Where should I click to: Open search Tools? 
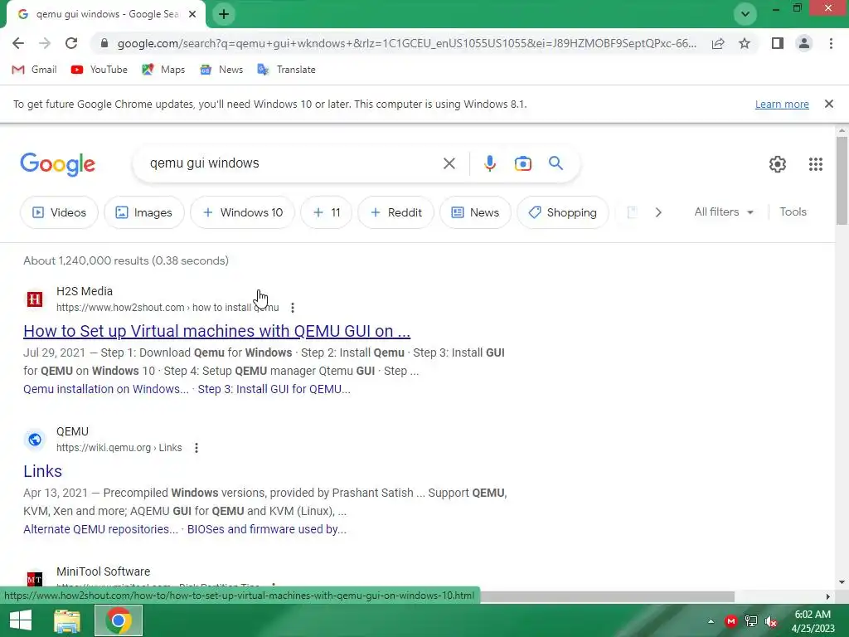[x=793, y=212]
